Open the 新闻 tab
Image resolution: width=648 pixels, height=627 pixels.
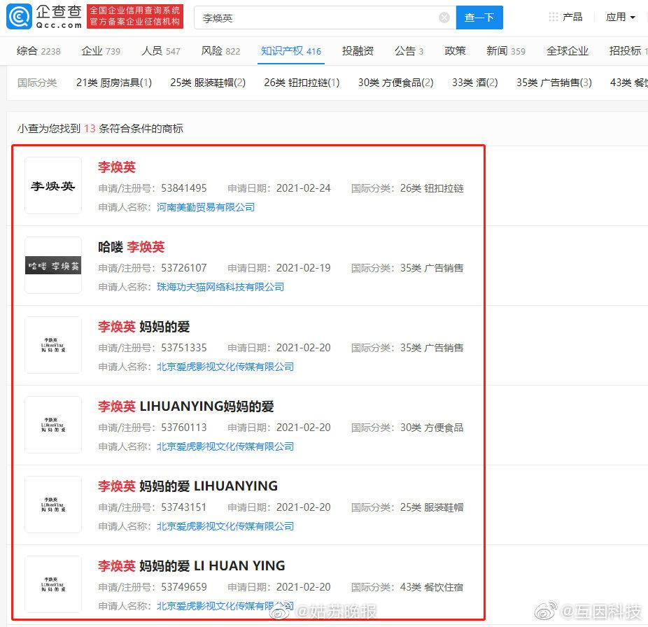tap(506, 51)
